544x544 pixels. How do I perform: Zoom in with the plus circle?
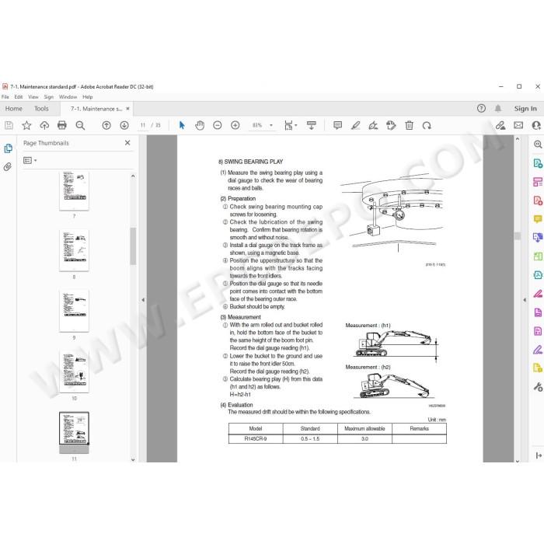[235, 125]
